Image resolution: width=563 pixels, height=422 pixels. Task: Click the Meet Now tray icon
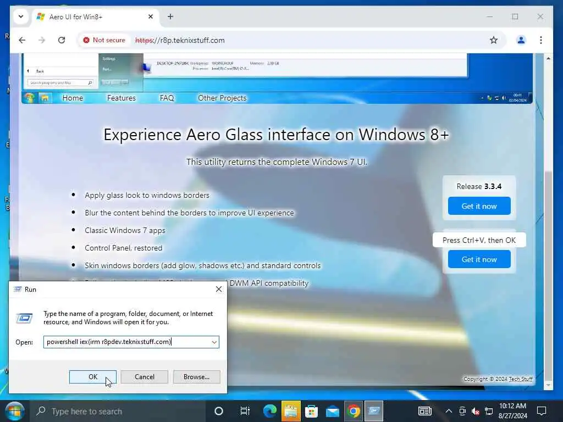click(462, 411)
